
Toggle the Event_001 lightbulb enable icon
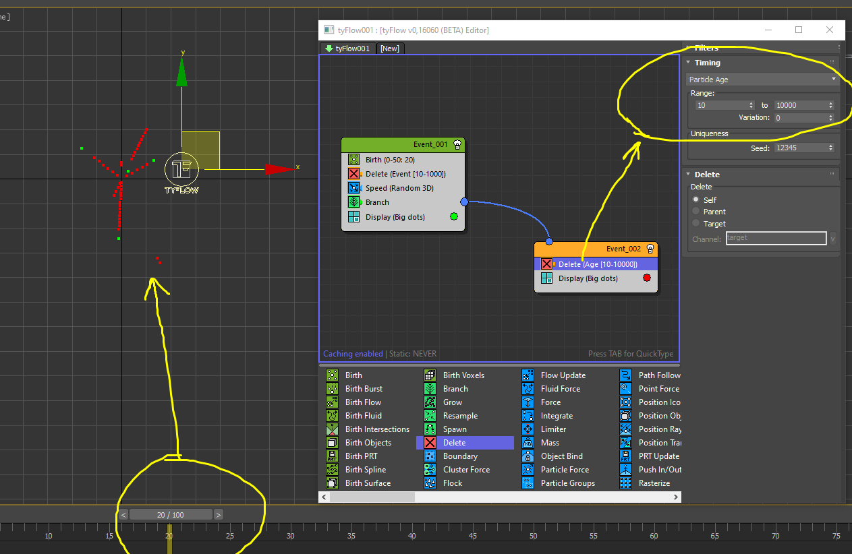(x=457, y=145)
